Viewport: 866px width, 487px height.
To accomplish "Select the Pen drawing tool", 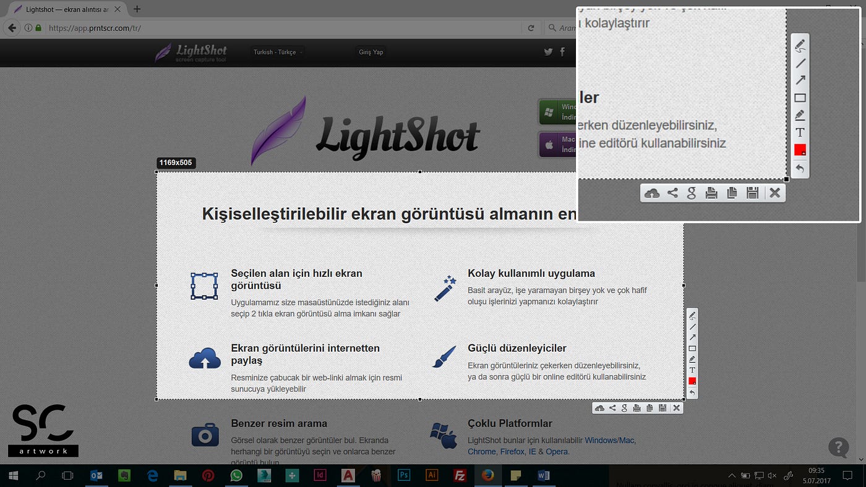I will pos(800,44).
